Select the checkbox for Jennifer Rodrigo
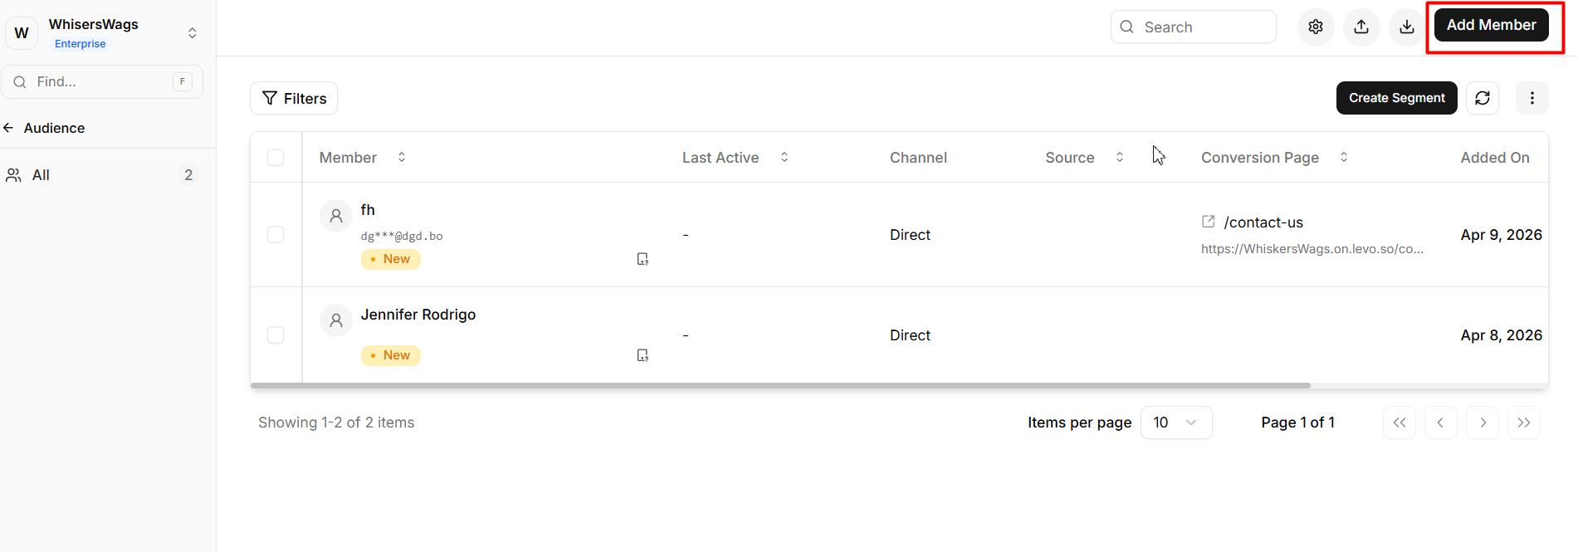Viewport: 1578px width, 552px height. pyautogui.click(x=276, y=335)
